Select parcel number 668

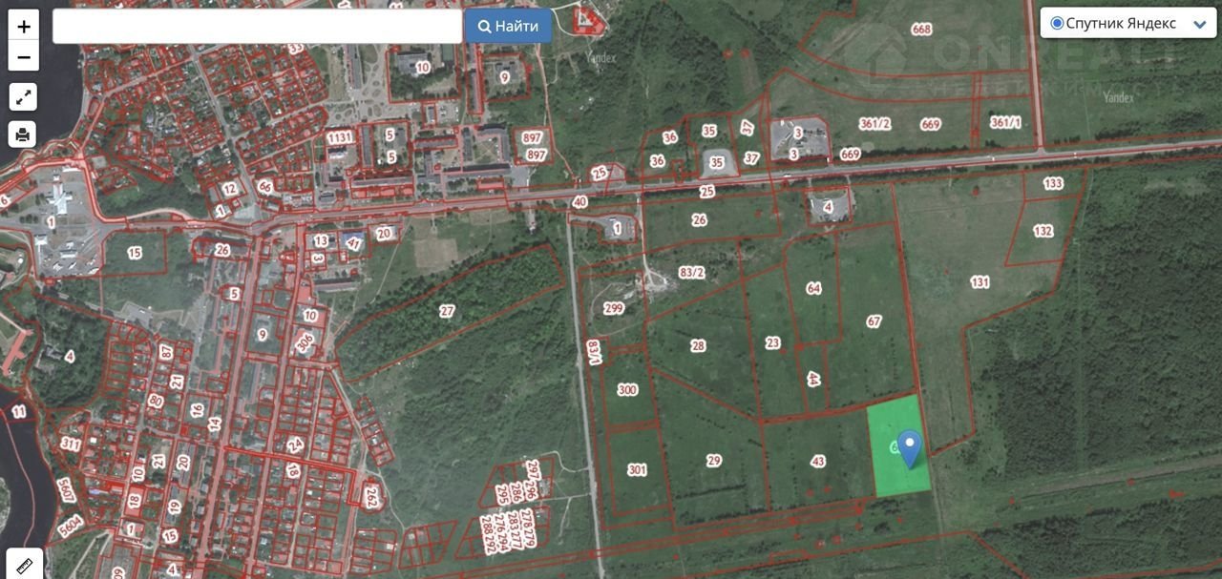pyautogui.click(x=921, y=30)
